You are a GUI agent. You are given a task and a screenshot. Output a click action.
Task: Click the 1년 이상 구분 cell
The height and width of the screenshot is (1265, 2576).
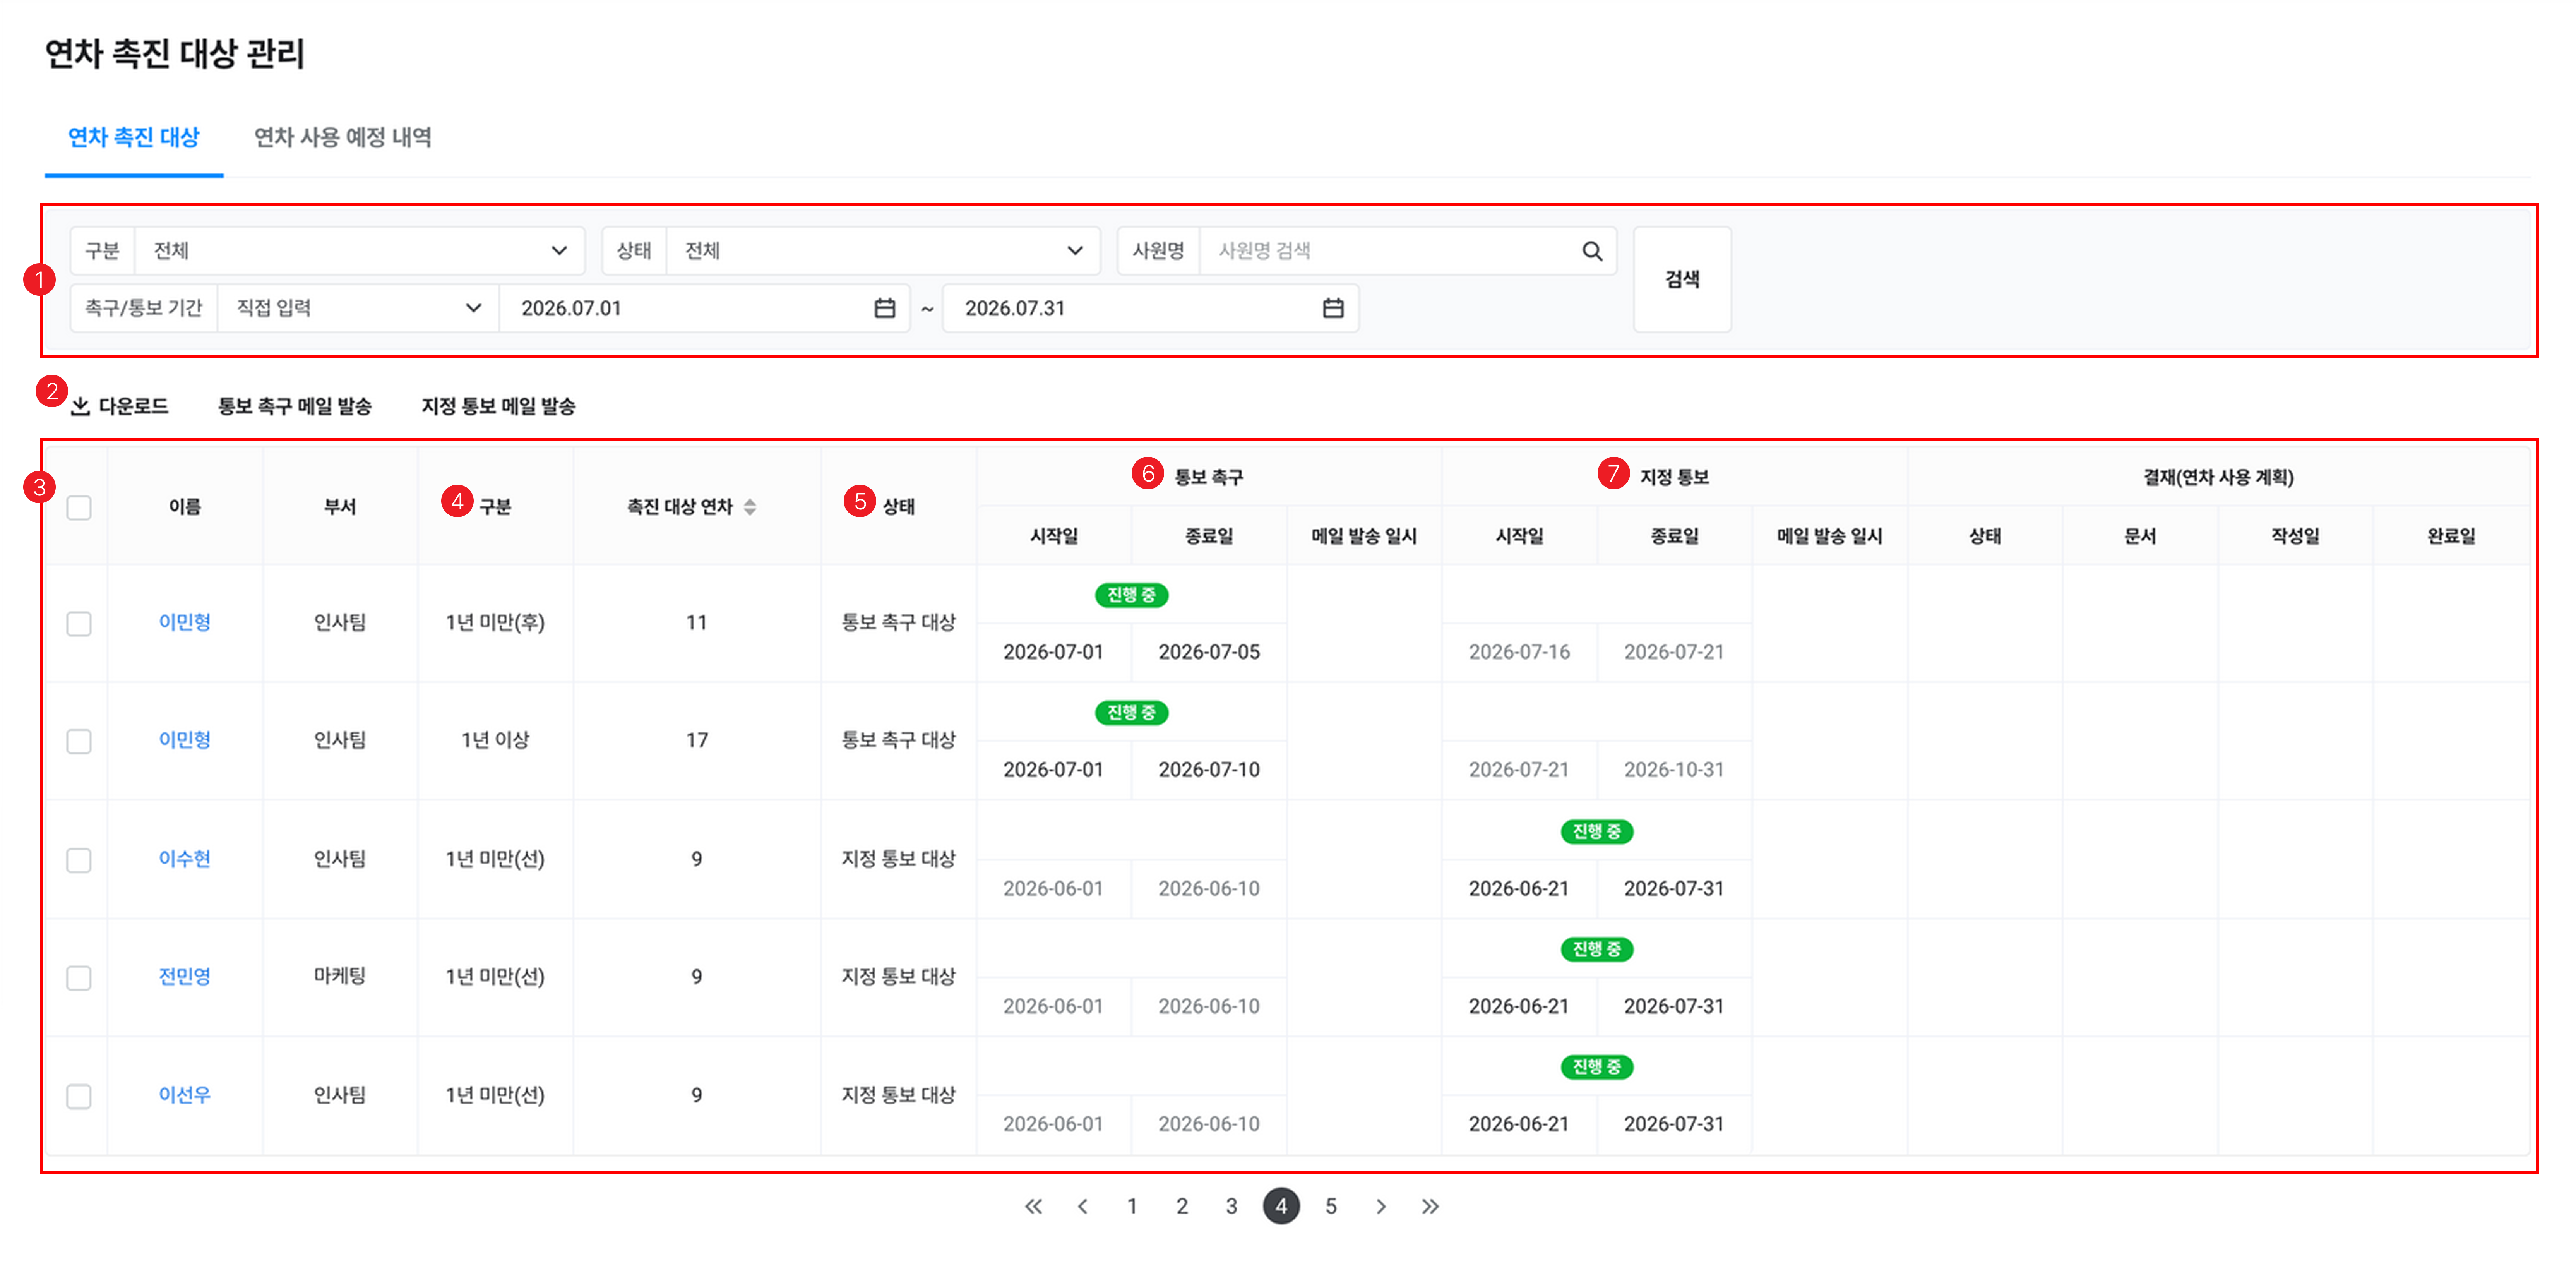click(x=495, y=740)
